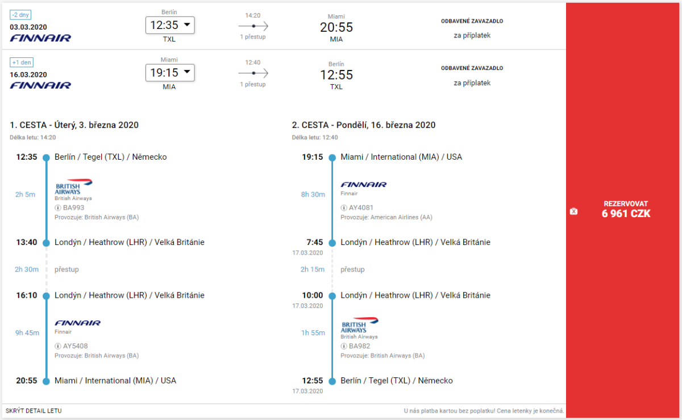Viewport: 682px width, 420px height.
Task: Open info icon for flight AY4081
Action: pos(344,207)
